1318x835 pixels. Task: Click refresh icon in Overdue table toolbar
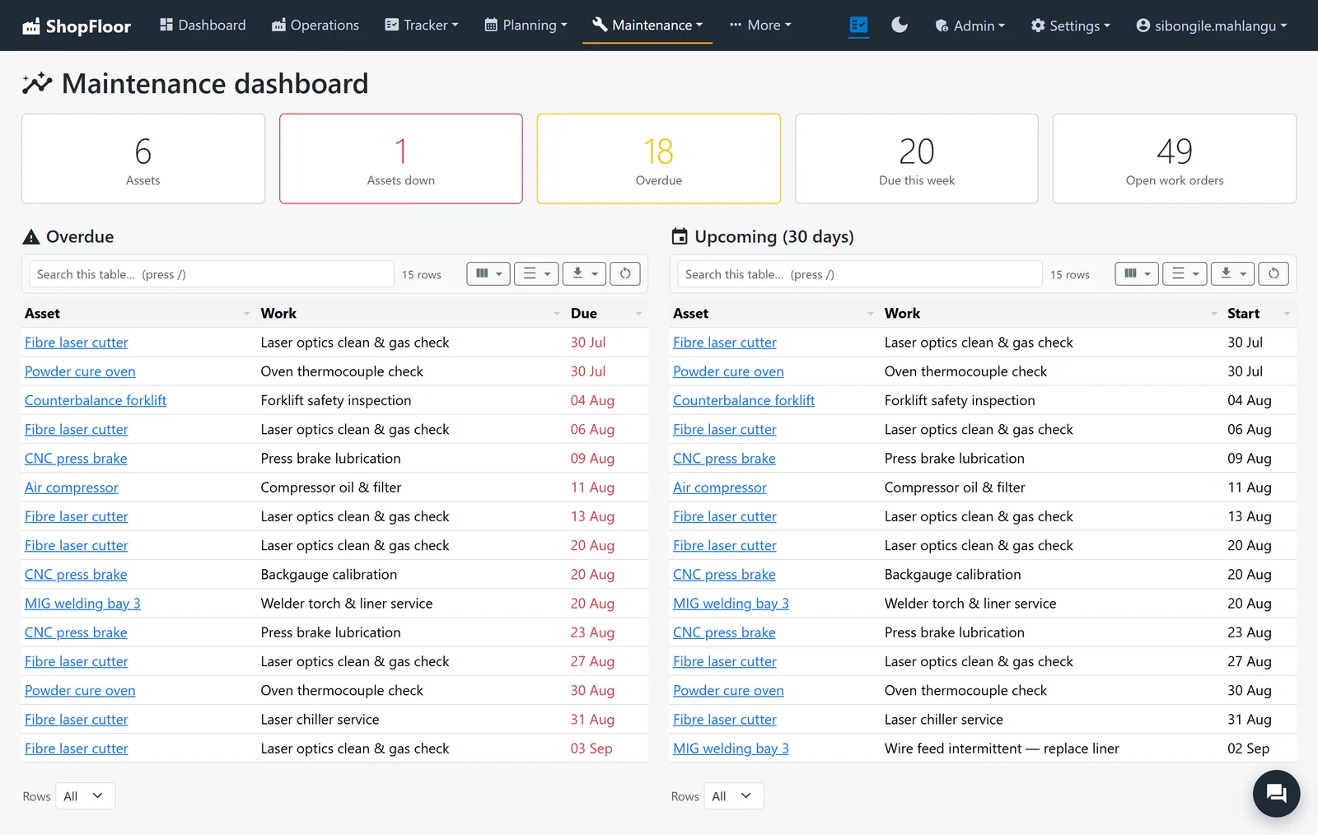(625, 273)
